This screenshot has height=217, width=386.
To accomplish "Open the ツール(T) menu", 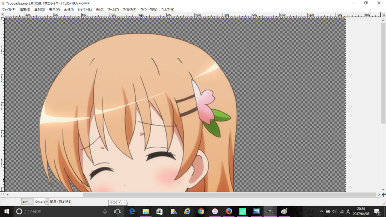I will click(113, 9).
